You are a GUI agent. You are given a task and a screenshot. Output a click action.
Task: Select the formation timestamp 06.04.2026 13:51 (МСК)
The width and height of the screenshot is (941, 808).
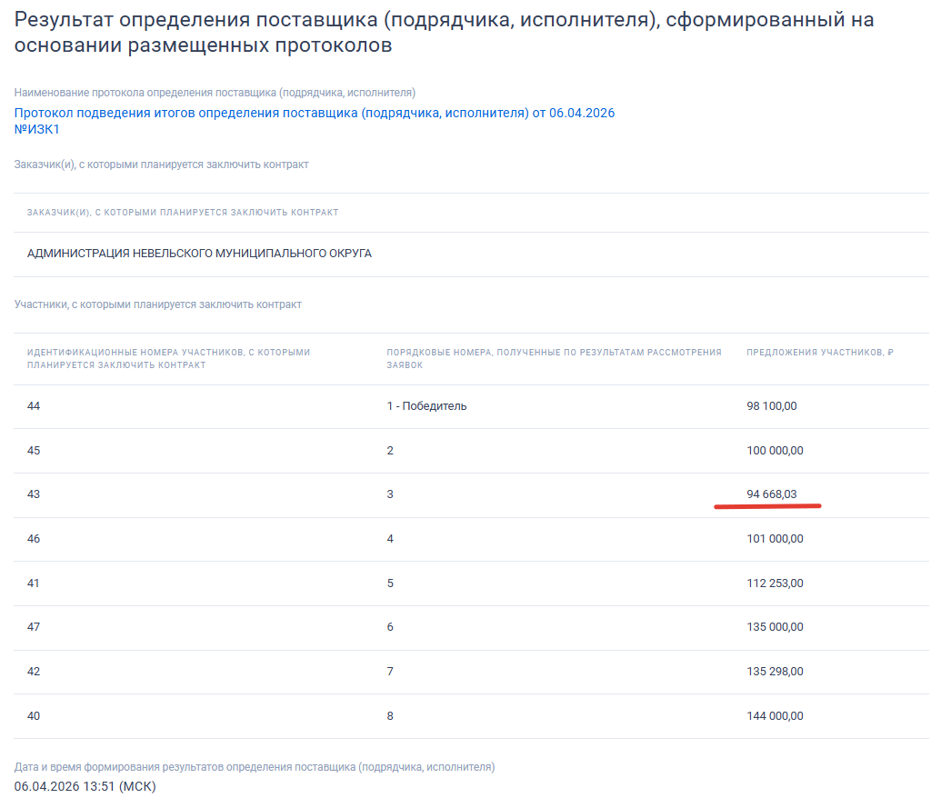pyautogui.click(x=85, y=787)
